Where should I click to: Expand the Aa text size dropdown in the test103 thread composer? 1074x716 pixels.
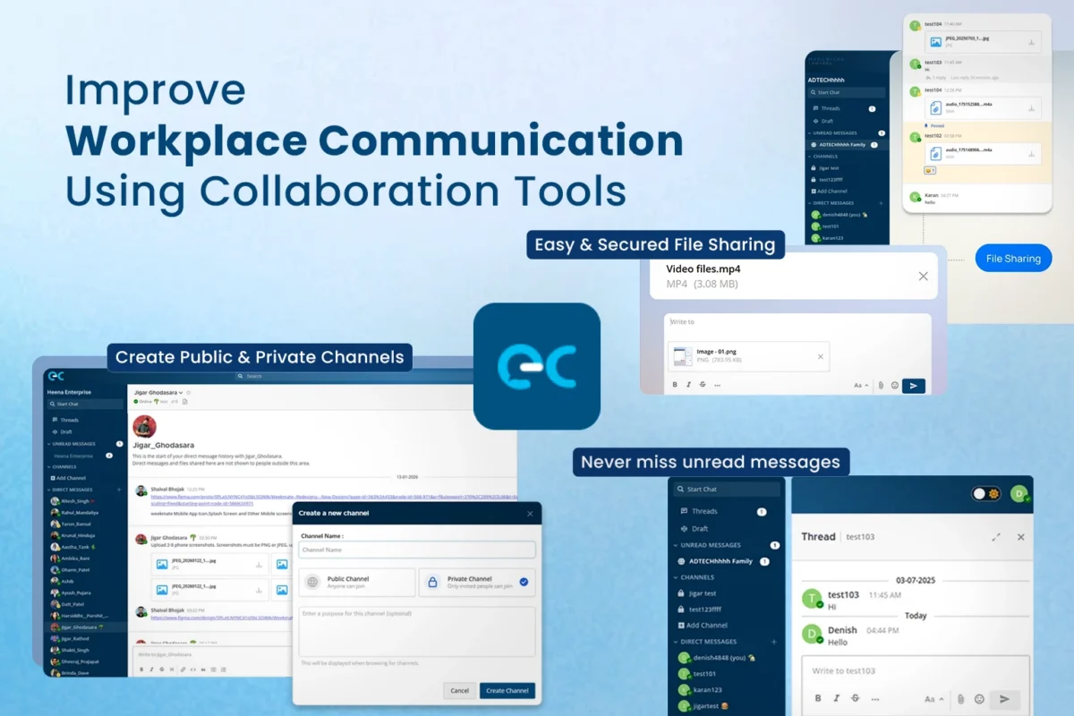[x=933, y=699]
